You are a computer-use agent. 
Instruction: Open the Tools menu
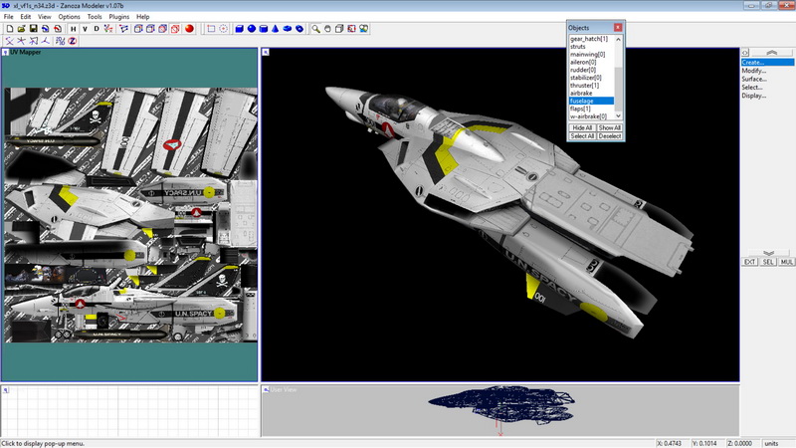[x=95, y=17]
